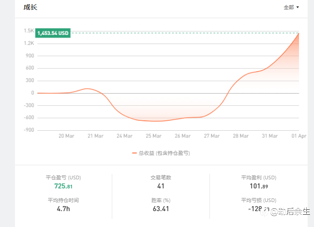
Task: Click the dropdown arrow beside 全部
Action: click(x=298, y=7)
